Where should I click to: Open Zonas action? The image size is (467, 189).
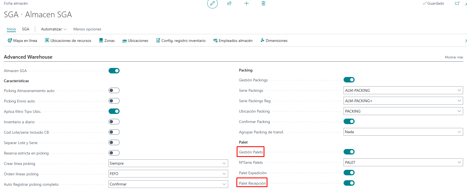[107, 41]
